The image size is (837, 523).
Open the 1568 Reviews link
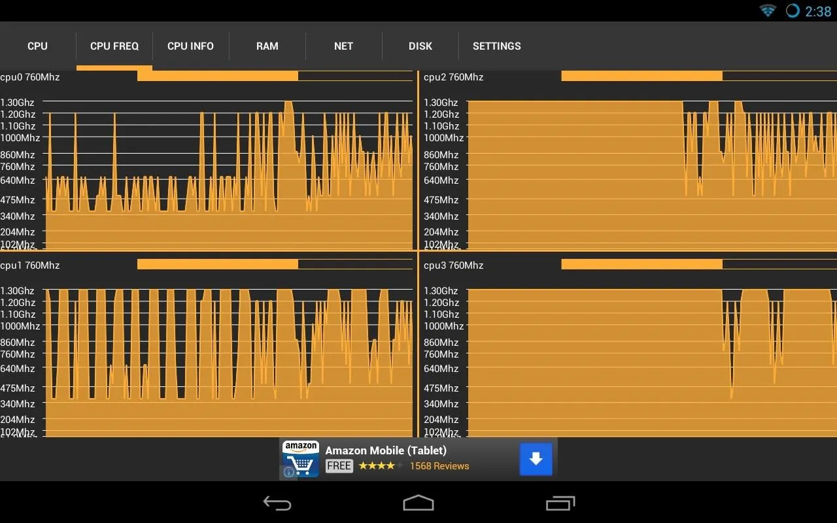439,466
